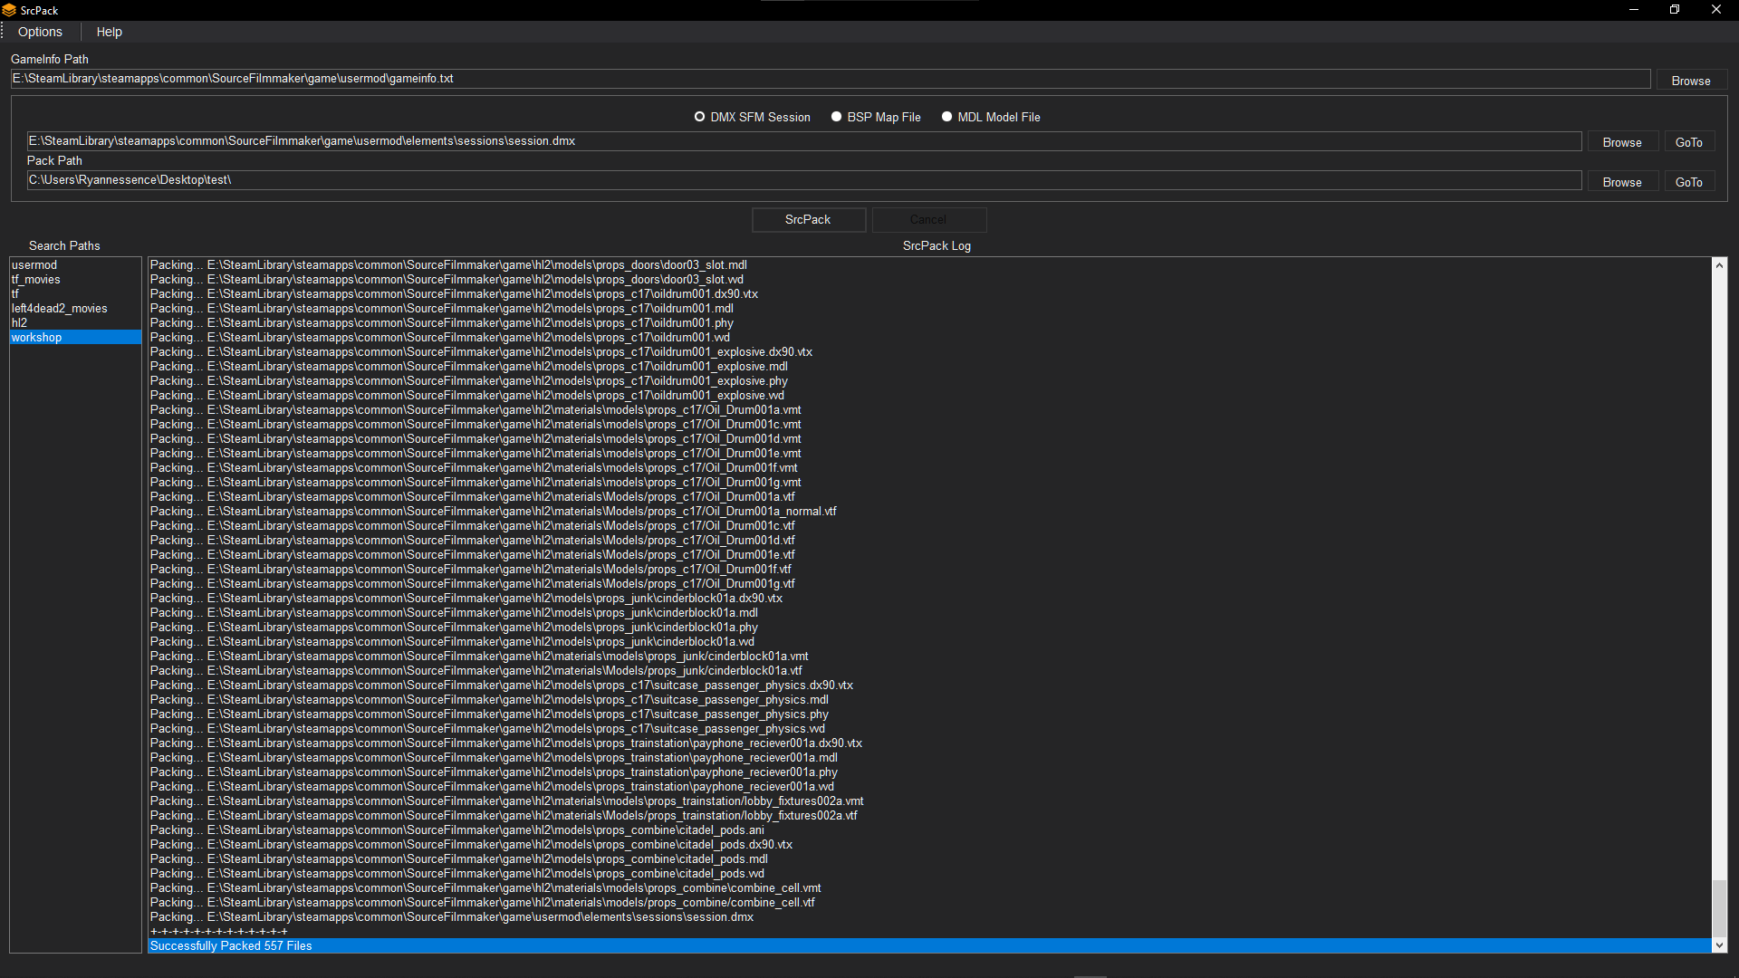Select log line cinderblock01a.vmt
This screenshot has height=978, width=1739.
[929, 657]
